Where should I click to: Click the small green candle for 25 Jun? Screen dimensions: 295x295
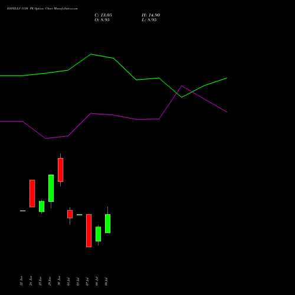click(x=42, y=206)
